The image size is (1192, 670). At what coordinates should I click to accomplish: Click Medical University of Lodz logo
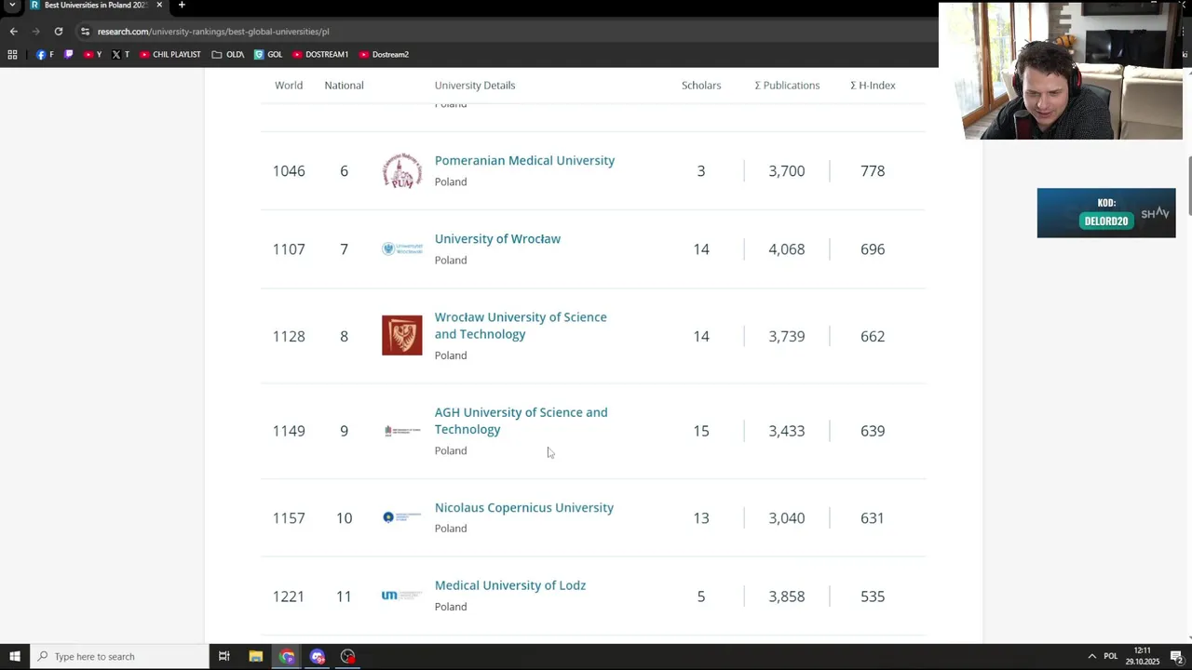tap(402, 596)
